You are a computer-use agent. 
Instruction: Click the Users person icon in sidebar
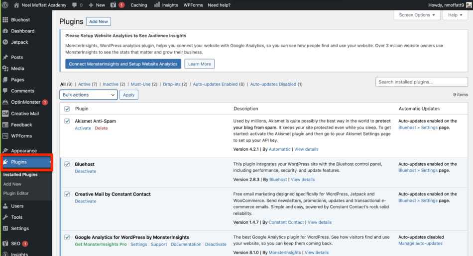point(5,206)
